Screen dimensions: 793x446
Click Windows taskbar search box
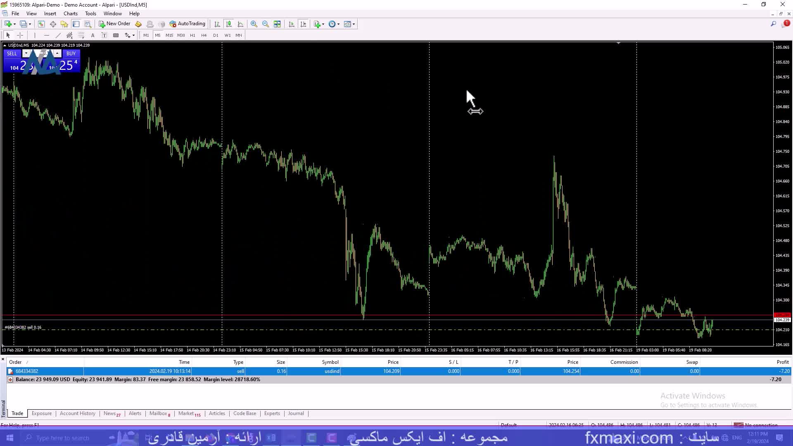coord(62,438)
